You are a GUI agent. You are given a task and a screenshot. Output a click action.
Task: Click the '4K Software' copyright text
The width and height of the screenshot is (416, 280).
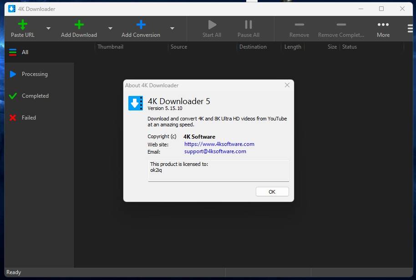click(199, 137)
